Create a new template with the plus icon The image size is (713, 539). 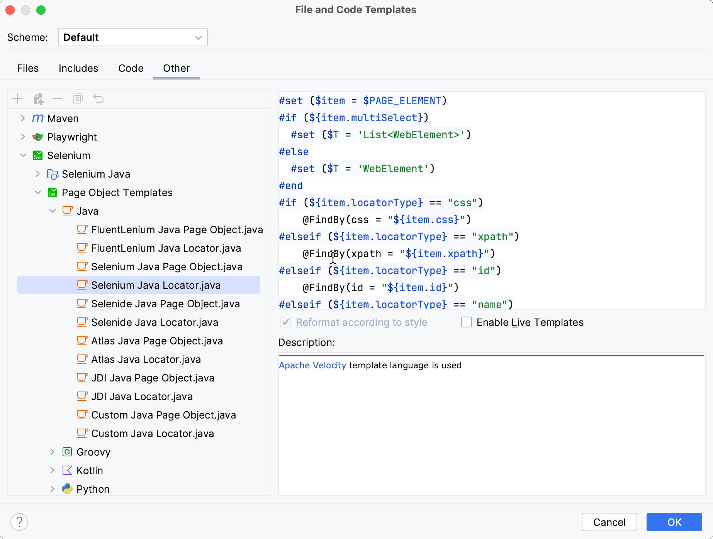coord(17,99)
